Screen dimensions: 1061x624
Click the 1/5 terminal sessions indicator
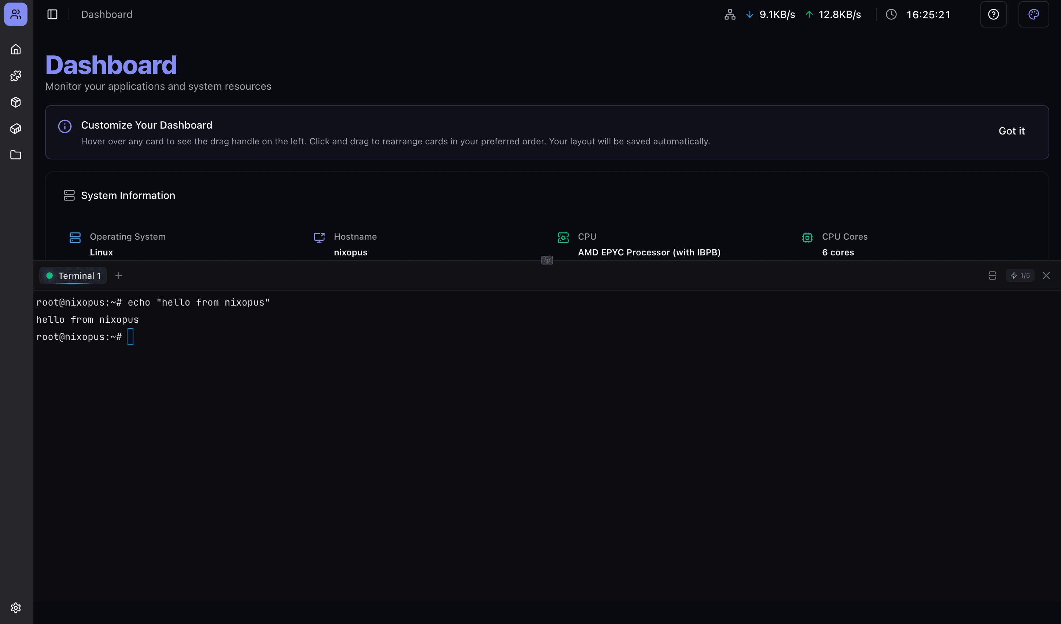point(1020,276)
